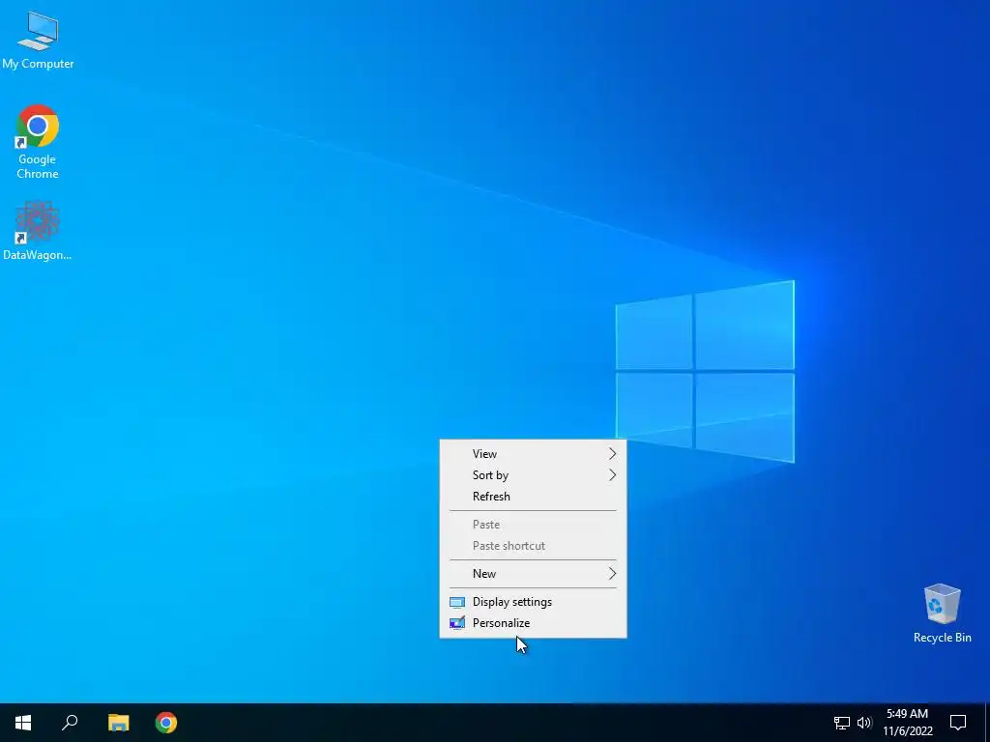Open the notification action center icon

(958, 723)
